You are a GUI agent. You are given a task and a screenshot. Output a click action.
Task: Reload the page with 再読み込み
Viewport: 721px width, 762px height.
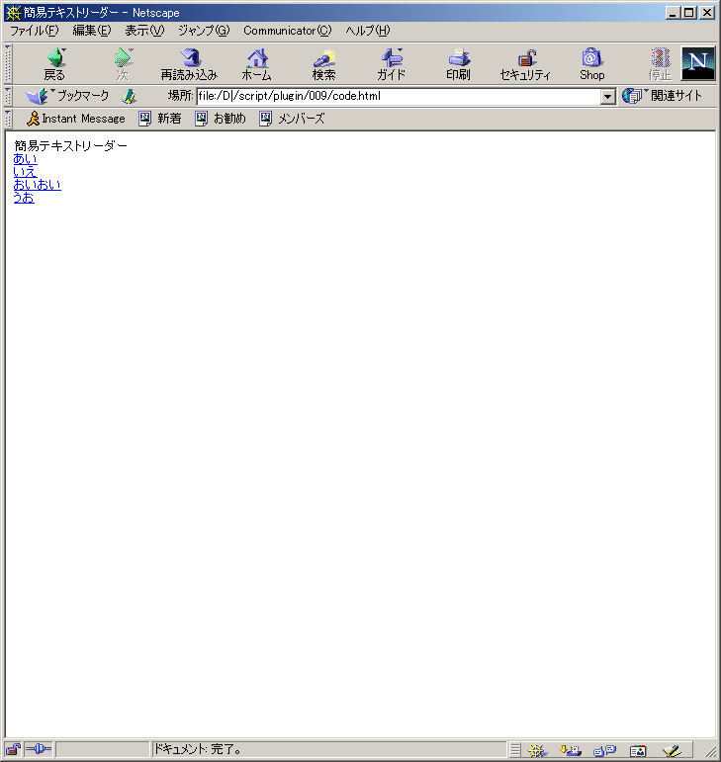pyautogui.click(x=189, y=64)
